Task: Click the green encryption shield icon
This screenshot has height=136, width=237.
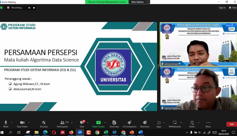Action: tap(1, 8)
